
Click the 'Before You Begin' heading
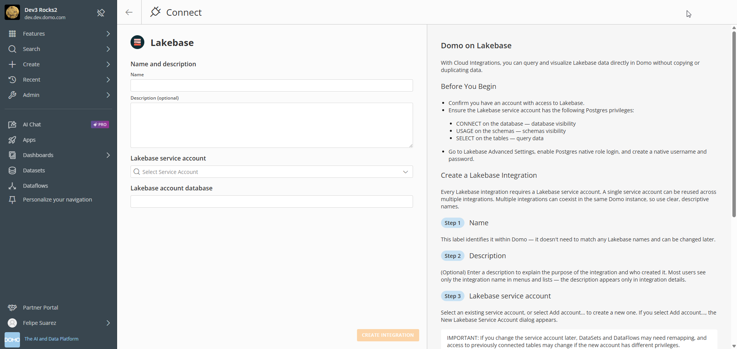click(x=468, y=87)
